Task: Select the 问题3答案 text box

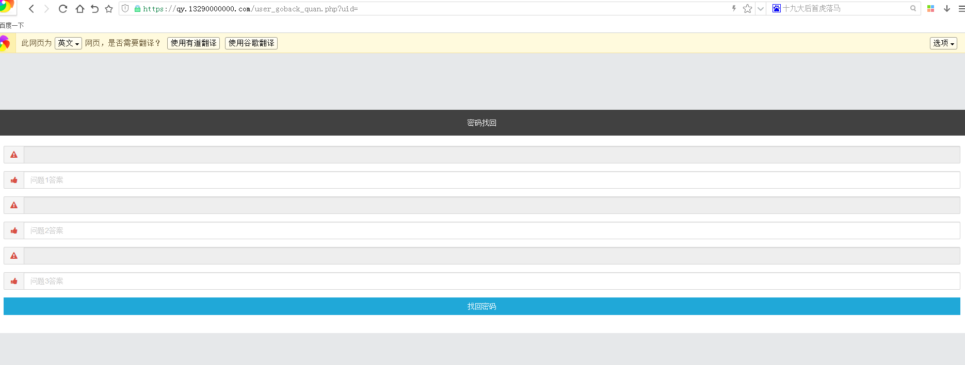Action: point(491,281)
